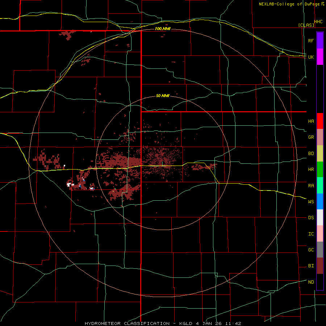Click the HA red legend color block
This screenshot has height=326, width=326.
point(320,121)
